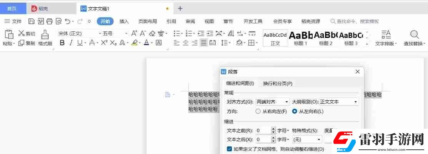
Task: Click the 文本之前 indent value field
Action: [x=263, y=130]
